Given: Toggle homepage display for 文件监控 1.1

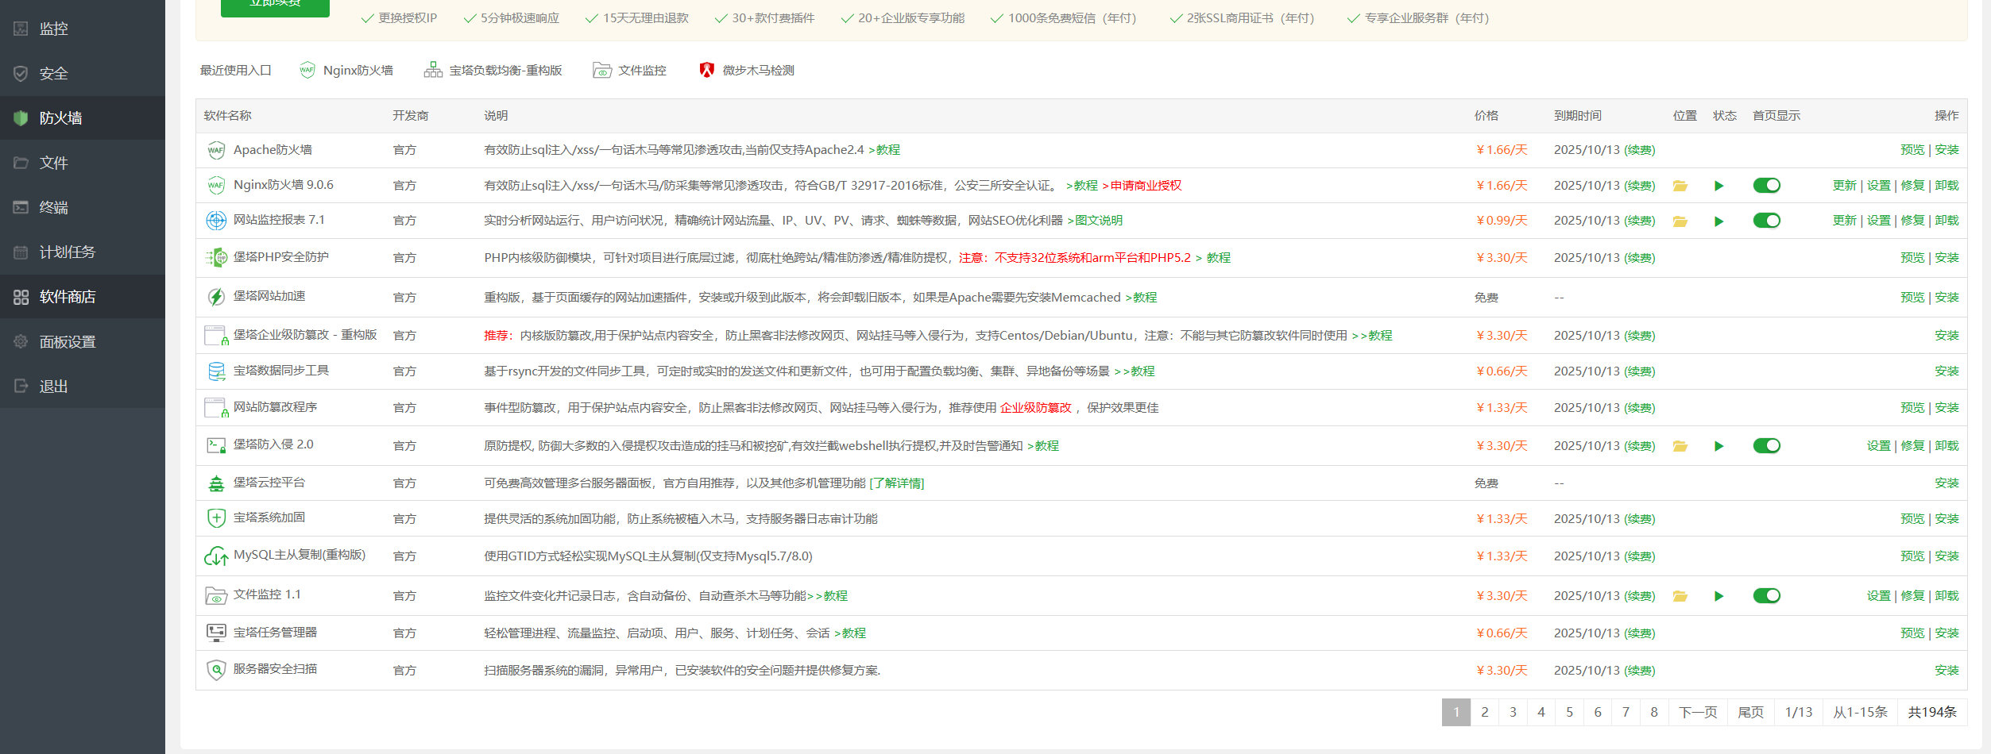Looking at the screenshot, I should [1767, 596].
